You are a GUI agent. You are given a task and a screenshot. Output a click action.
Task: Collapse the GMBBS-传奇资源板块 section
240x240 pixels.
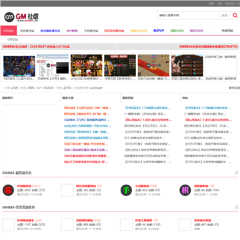(x=237, y=207)
